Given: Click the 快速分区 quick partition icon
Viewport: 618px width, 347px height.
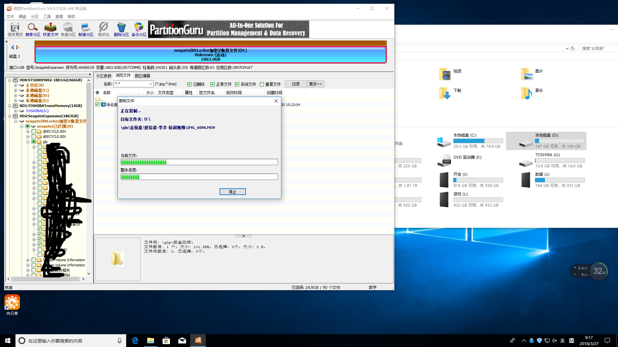Looking at the screenshot, I should click(x=68, y=30).
